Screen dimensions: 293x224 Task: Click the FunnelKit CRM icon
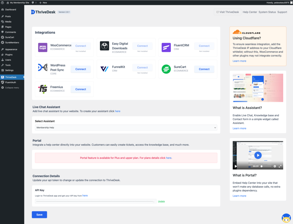click(104, 69)
